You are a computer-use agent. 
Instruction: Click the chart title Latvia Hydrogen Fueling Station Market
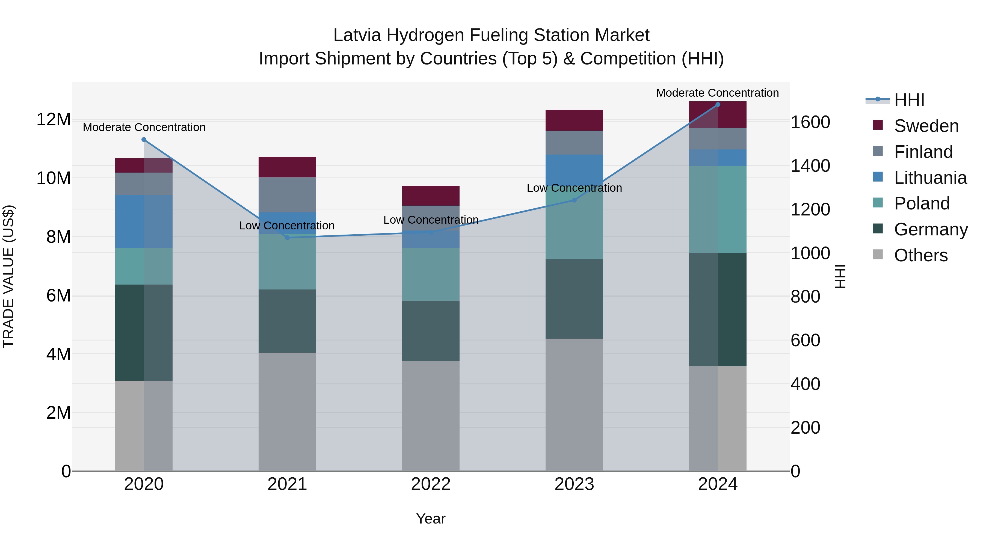coord(491,35)
